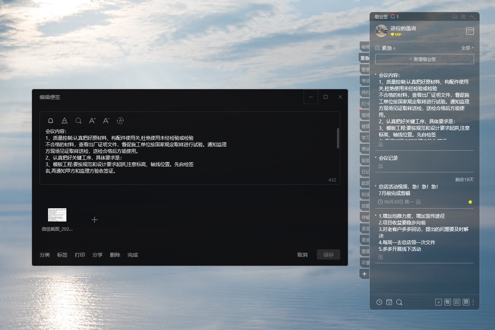
Task: Click the text color underlined-A icon
Action: tap(65, 121)
